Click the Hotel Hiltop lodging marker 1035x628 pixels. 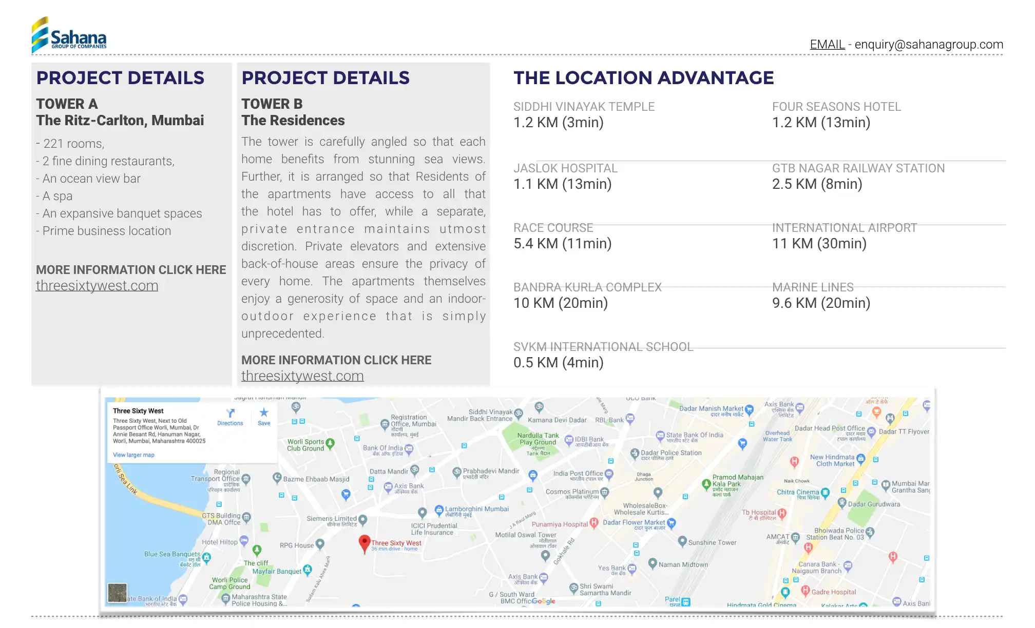pyautogui.click(x=244, y=540)
